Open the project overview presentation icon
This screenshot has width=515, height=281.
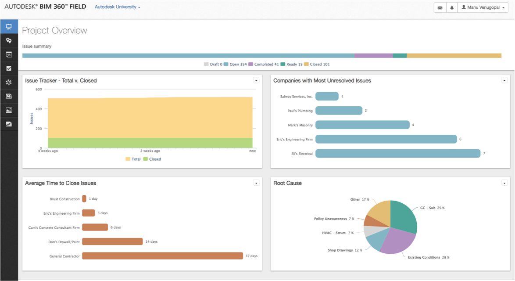pos(9,27)
